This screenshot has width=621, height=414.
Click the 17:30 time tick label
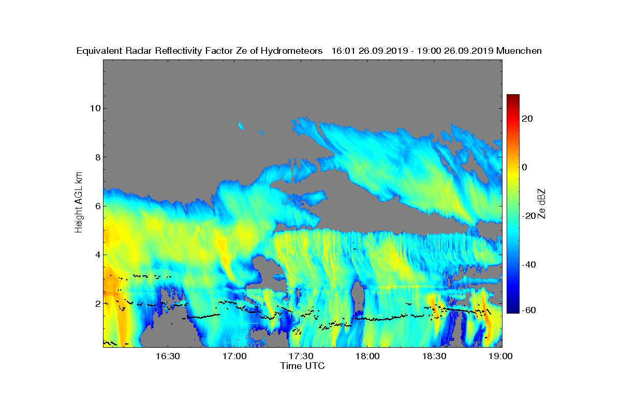[x=301, y=356]
